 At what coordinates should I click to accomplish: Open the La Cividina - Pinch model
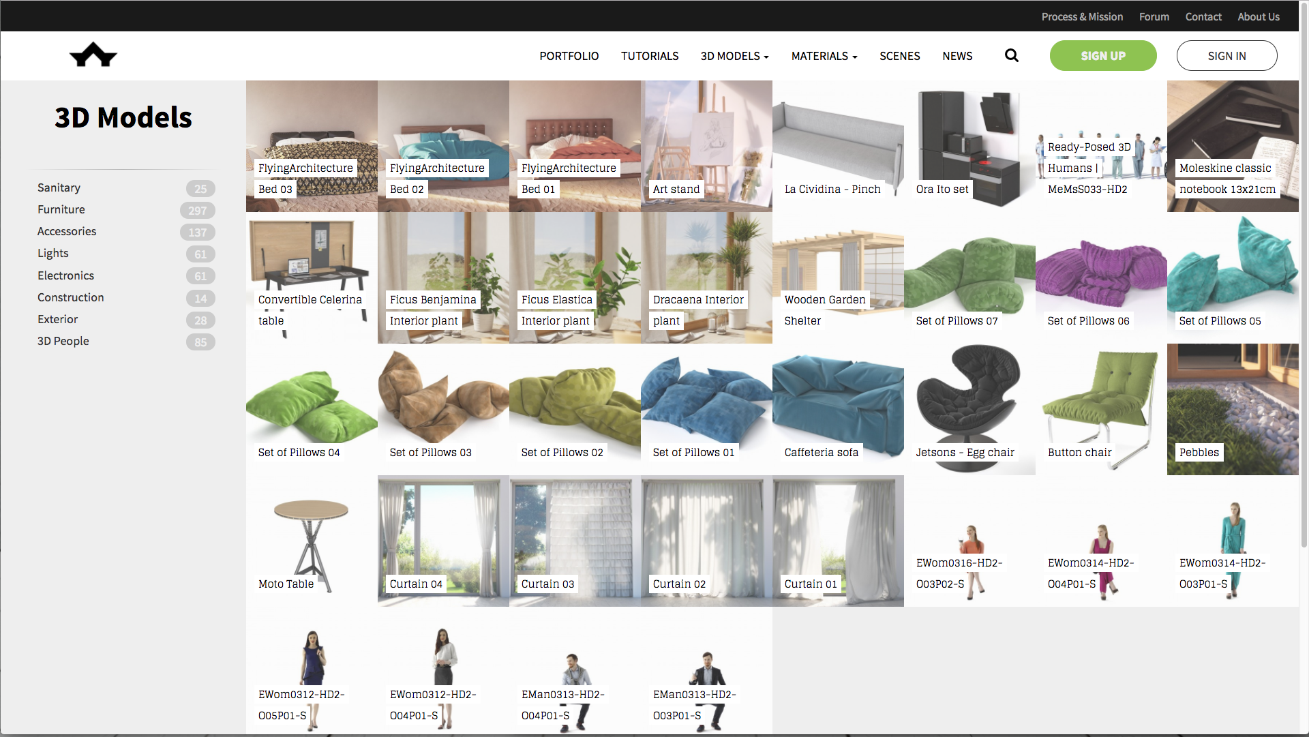(838, 146)
